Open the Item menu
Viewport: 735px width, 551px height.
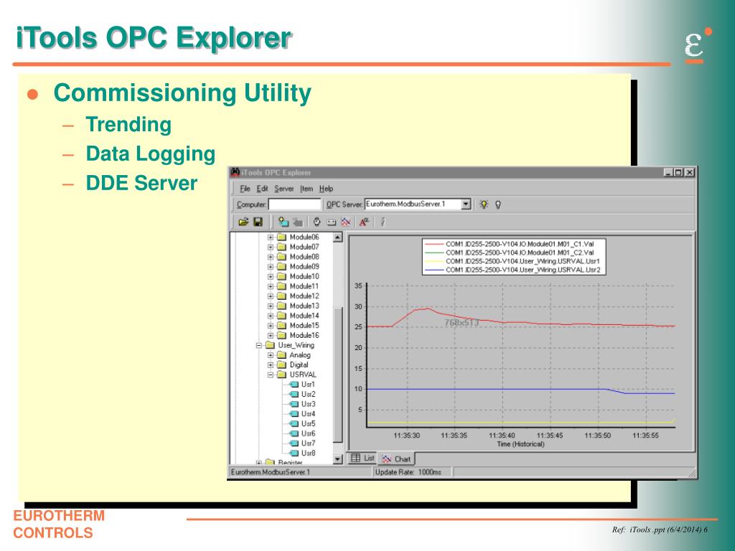[x=306, y=189]
